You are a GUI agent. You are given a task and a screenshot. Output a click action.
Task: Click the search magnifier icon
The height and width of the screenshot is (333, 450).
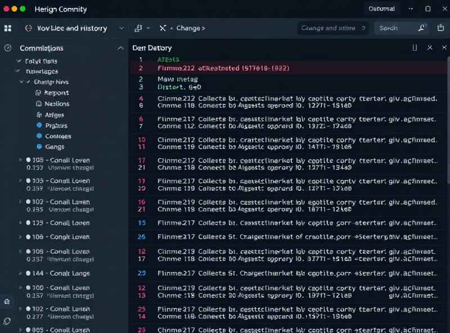421,28
